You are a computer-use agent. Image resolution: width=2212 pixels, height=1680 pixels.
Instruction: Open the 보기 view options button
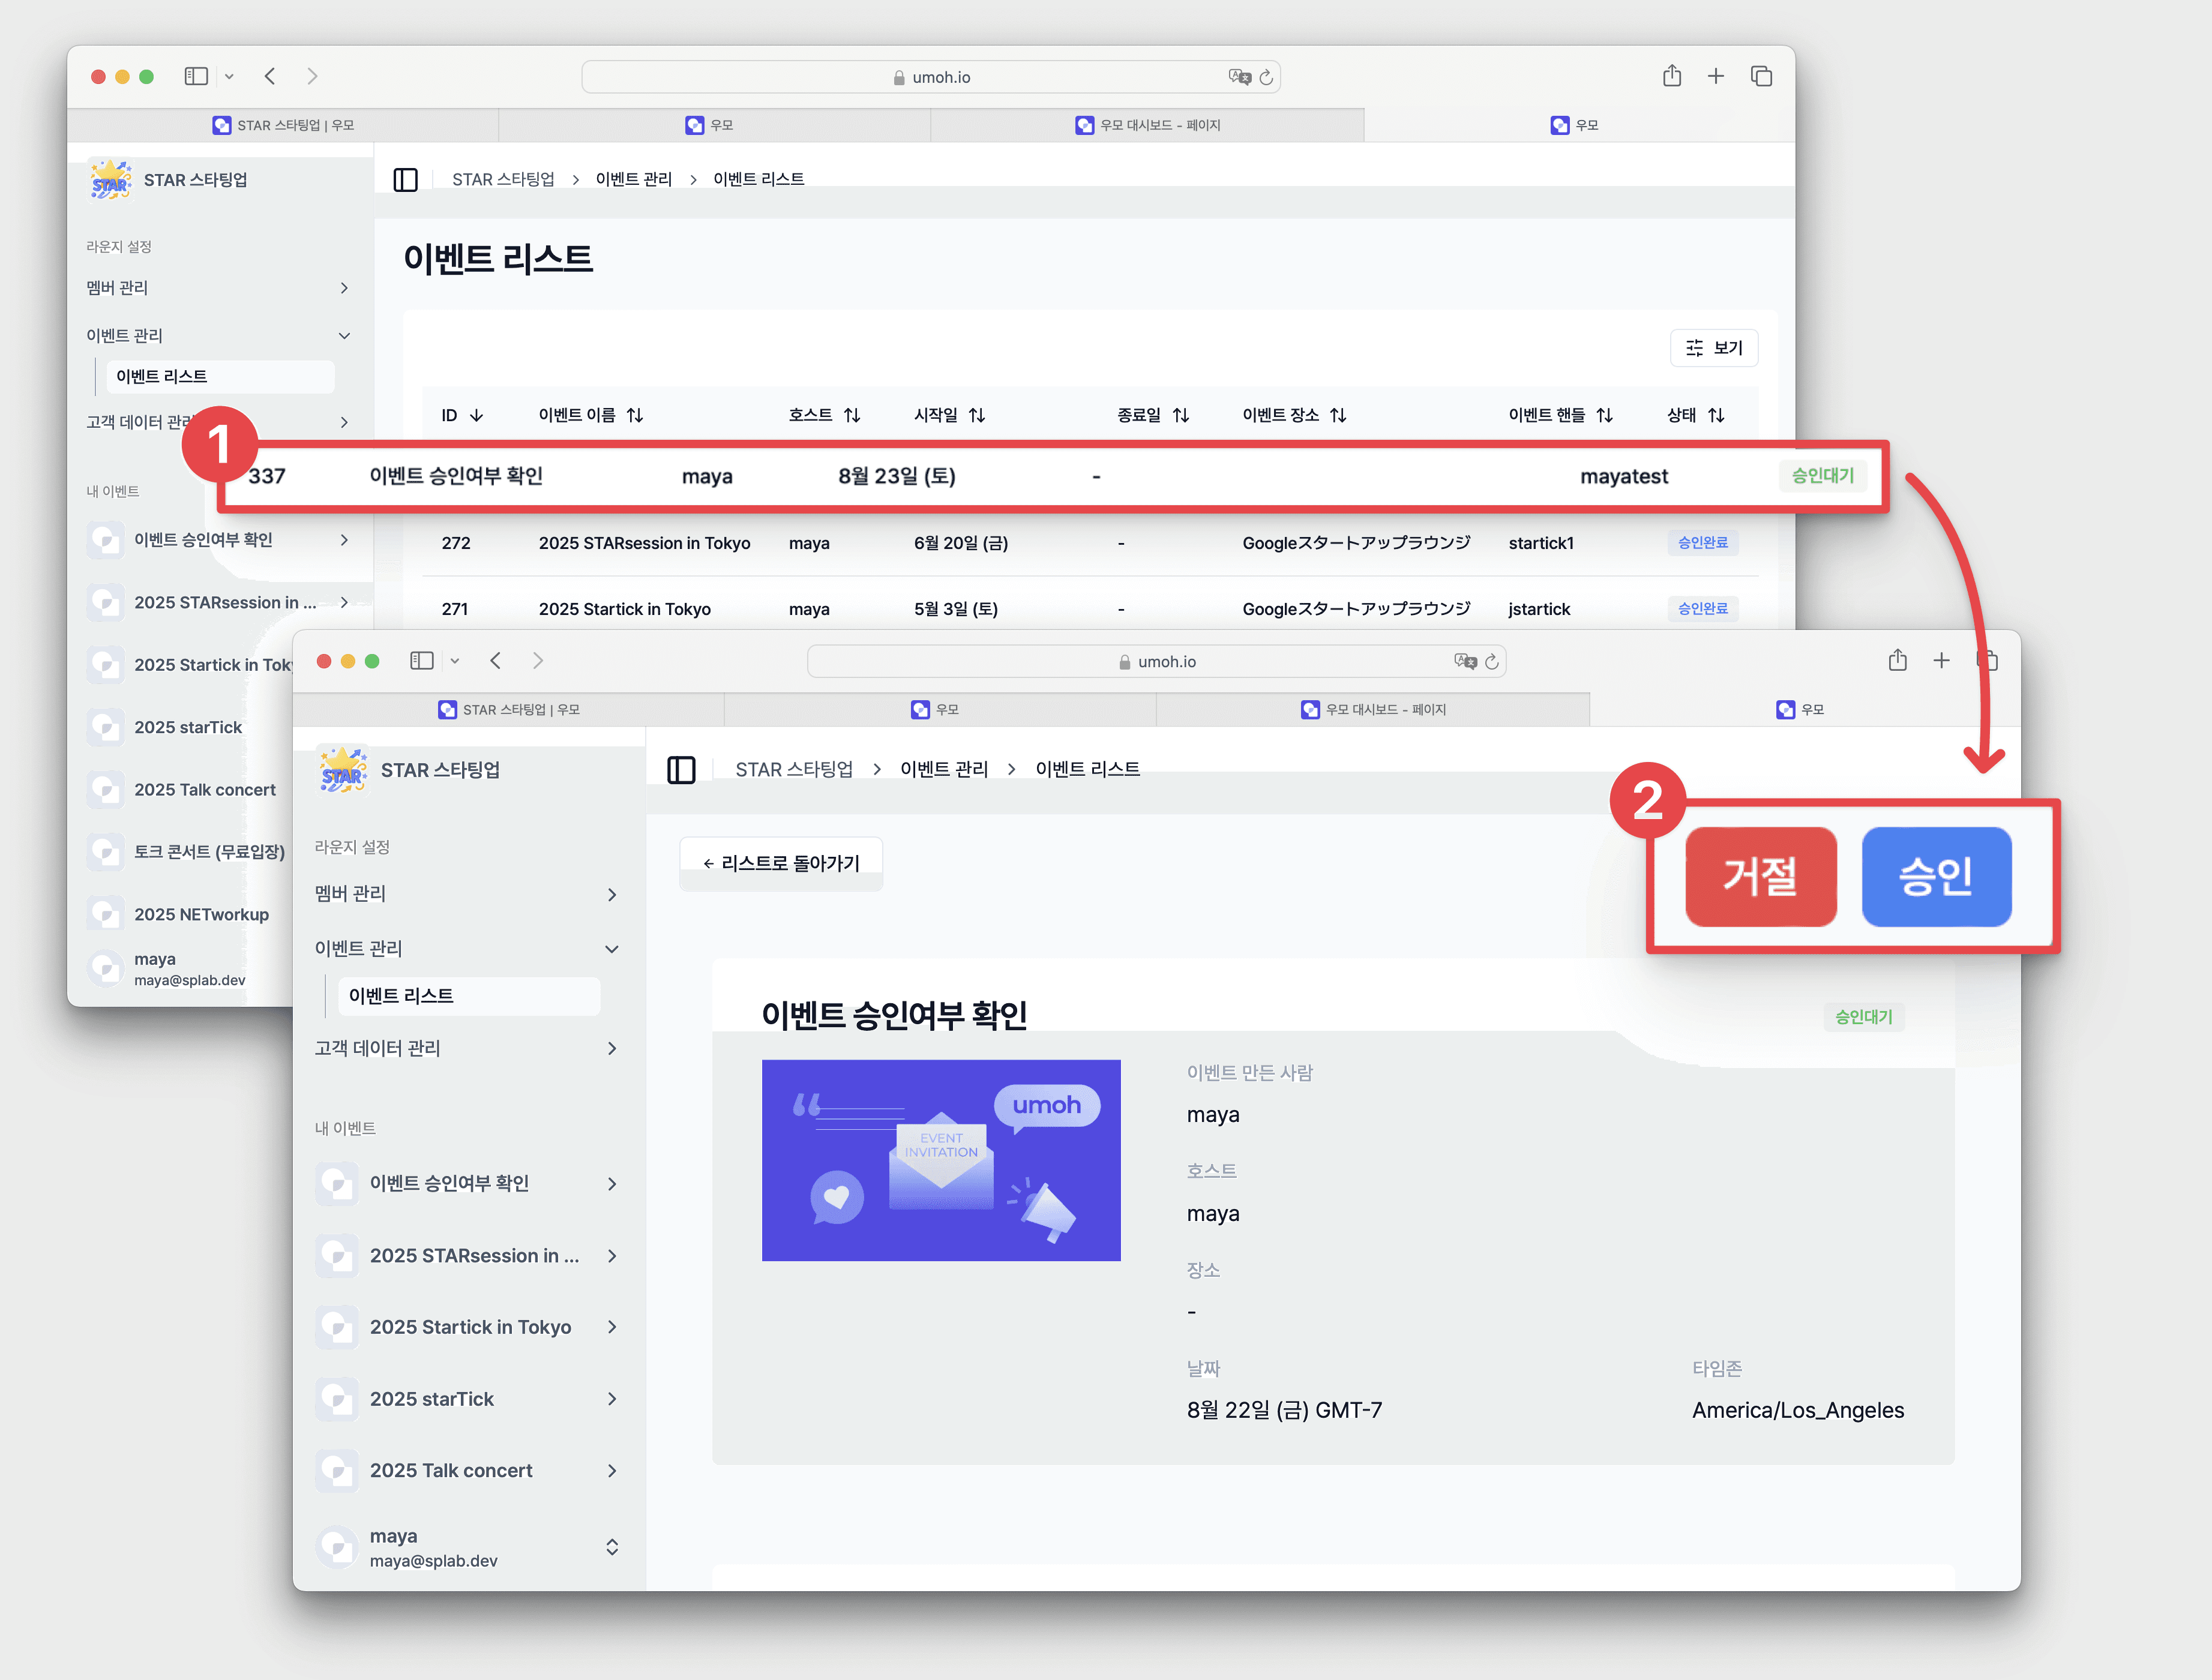[1713, 348]
